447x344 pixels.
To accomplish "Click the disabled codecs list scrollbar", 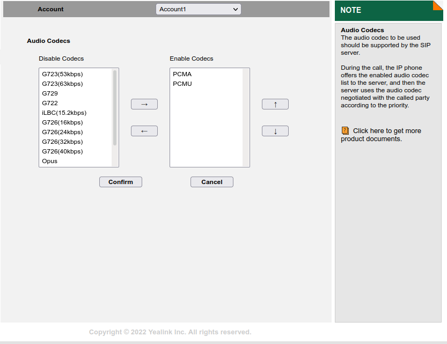I will point(114,107).
